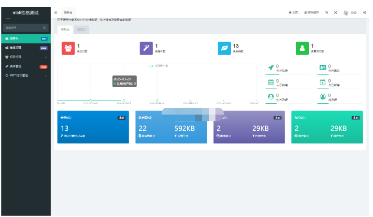Click the rocket icon for today's registrations

click(271, 67)
